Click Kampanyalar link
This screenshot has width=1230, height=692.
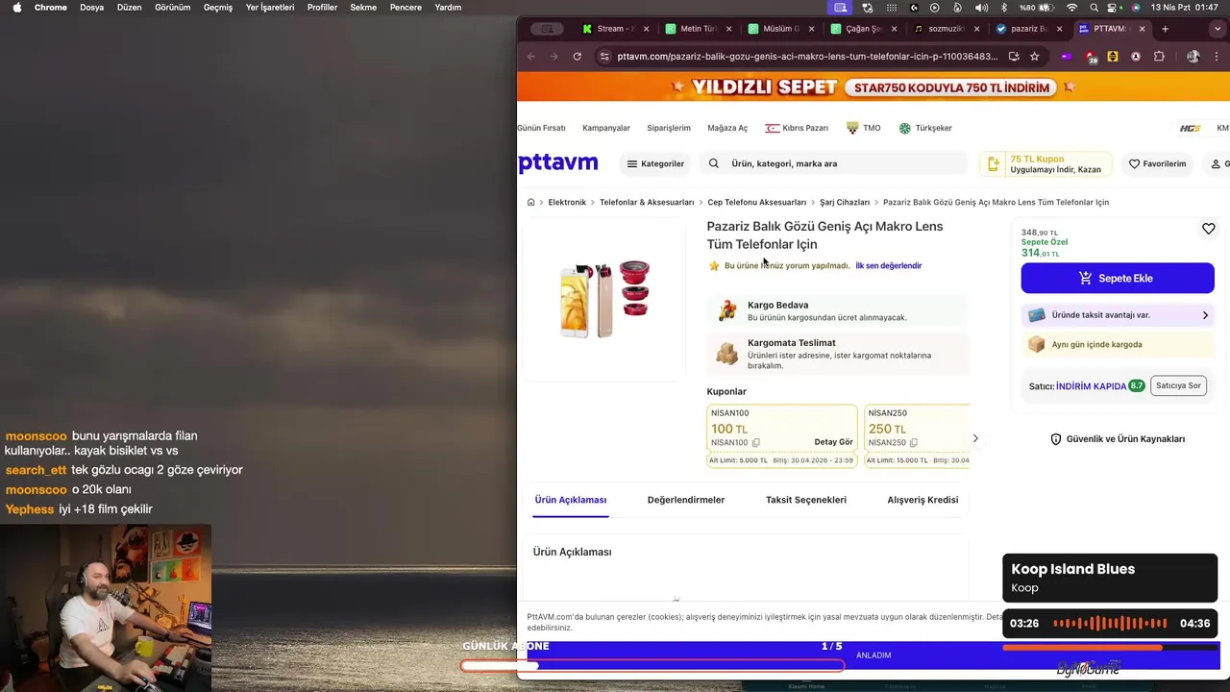(x=606, y=128)
